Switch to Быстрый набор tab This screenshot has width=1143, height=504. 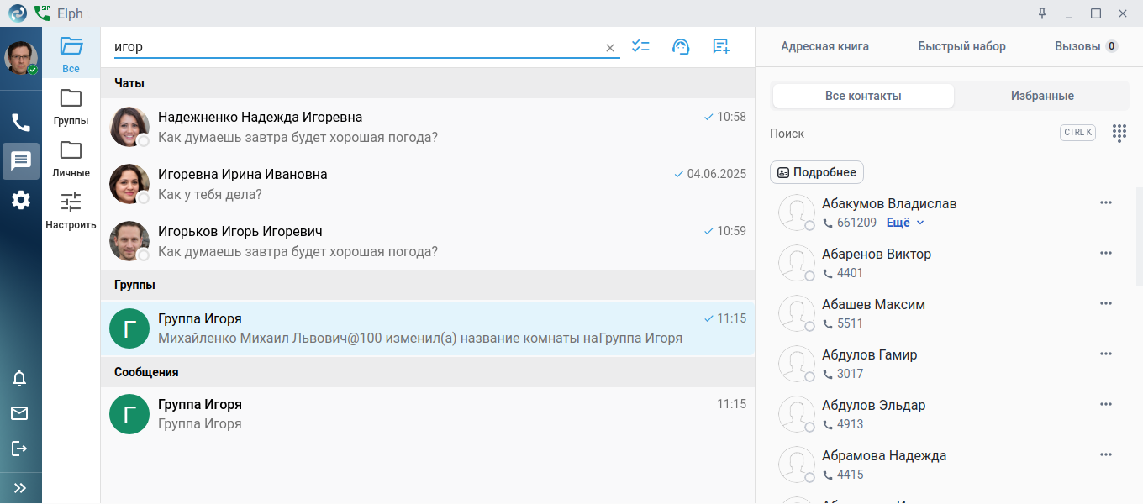(x=961, y=46)
